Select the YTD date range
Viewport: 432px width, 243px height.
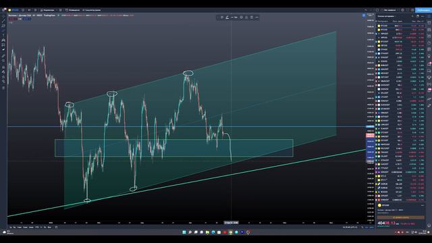coord(37,227)
